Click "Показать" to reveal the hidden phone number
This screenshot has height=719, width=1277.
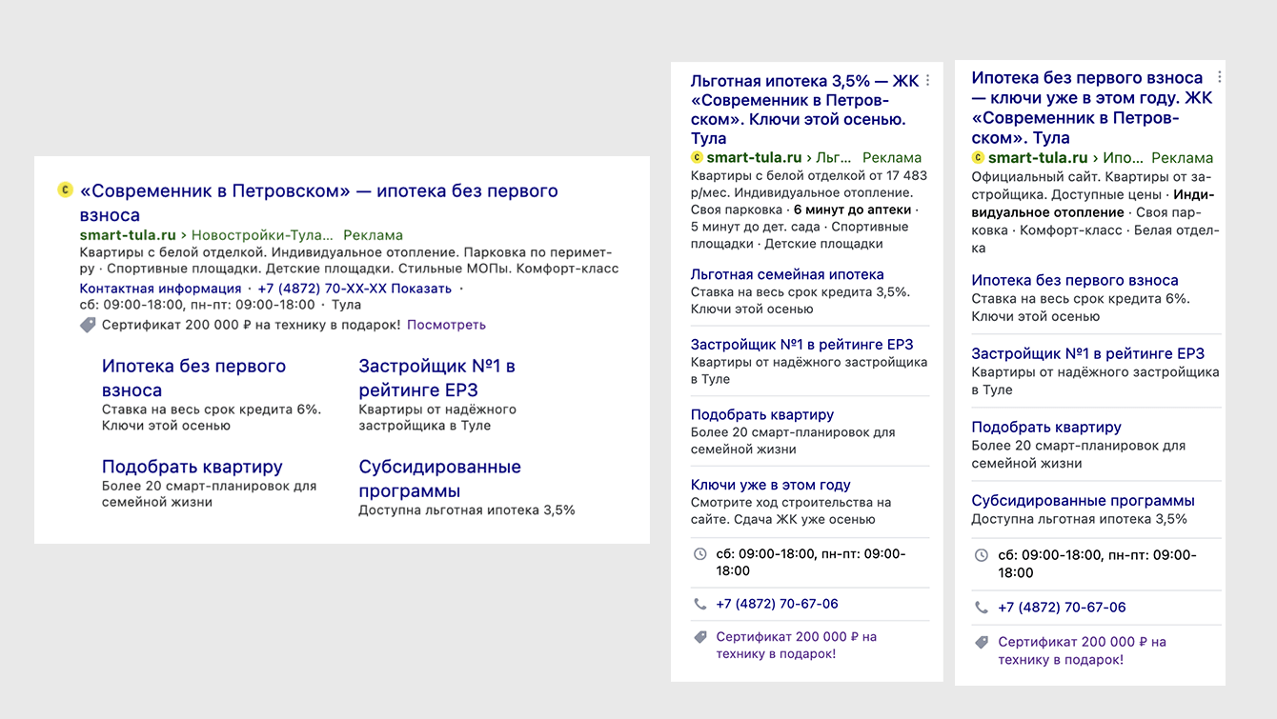point(420,289)
